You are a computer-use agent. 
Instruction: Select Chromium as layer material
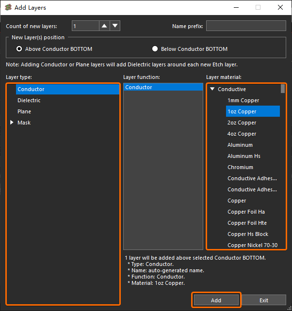tap(240, 167)
